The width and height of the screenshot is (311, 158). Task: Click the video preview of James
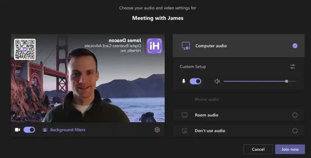click(88, 78)
